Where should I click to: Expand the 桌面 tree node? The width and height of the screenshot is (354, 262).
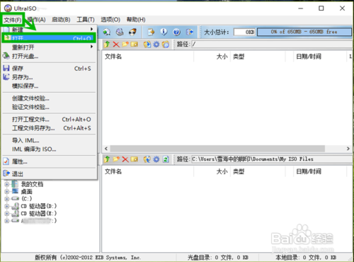click(7, 191)
